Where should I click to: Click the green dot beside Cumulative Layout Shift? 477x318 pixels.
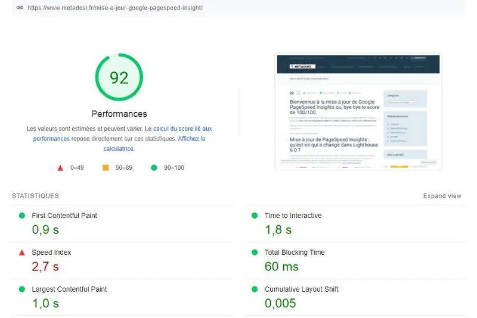[x=255, y=289]
